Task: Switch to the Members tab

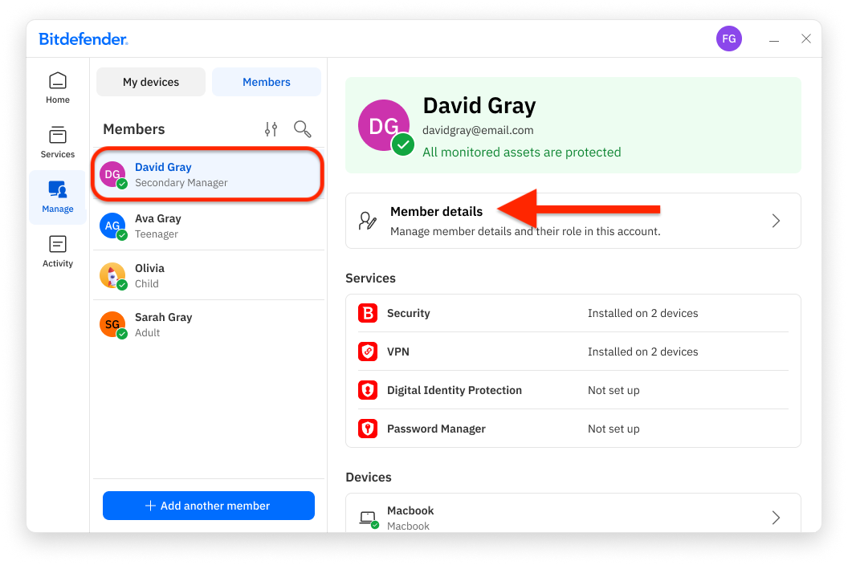Action: (267, 82)
